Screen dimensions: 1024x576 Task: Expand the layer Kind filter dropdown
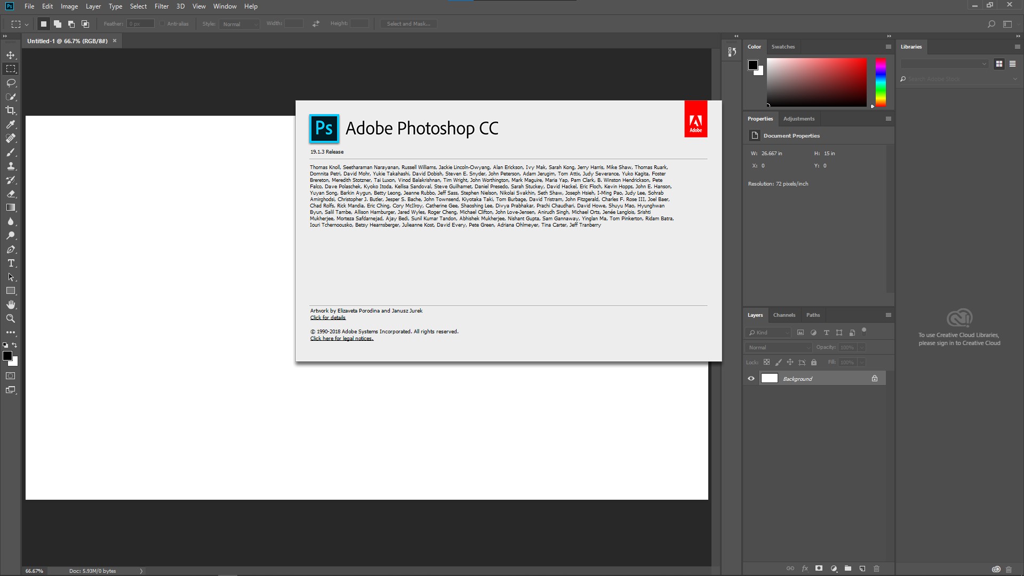[x=769, y=333]
